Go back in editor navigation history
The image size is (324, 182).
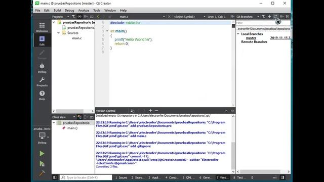[98, 17]
